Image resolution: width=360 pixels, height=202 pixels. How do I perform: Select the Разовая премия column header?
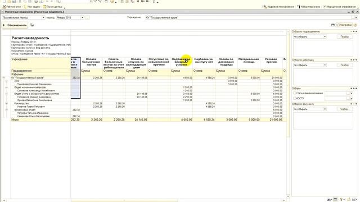(x=271, y=63)
